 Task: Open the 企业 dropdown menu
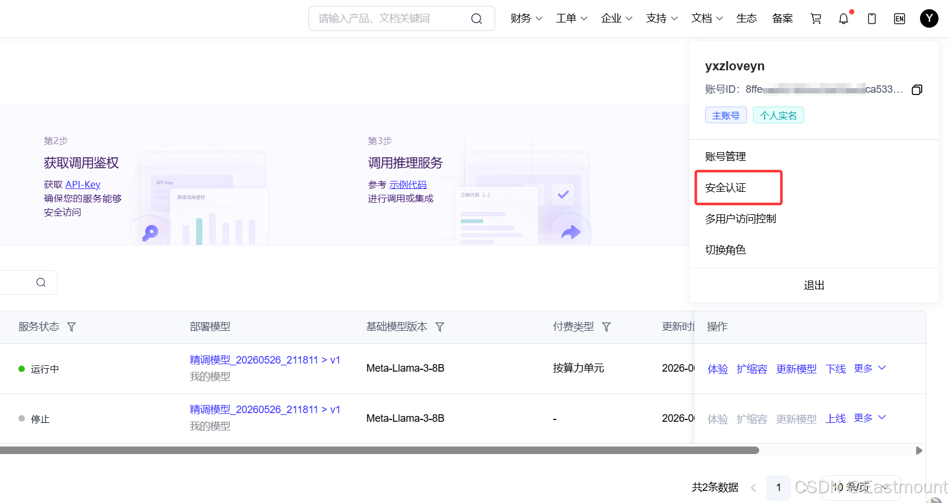[x=616, y=18]
